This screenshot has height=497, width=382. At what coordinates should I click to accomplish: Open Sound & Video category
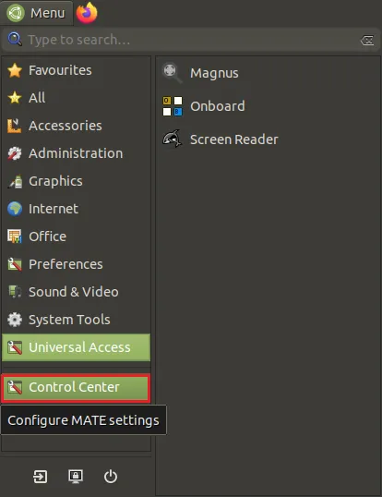(x=76, y=292)
